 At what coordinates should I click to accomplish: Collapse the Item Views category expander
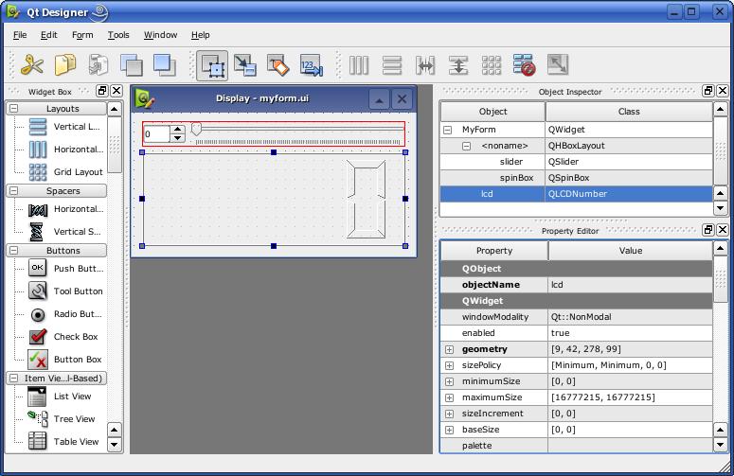pos(14,378)
